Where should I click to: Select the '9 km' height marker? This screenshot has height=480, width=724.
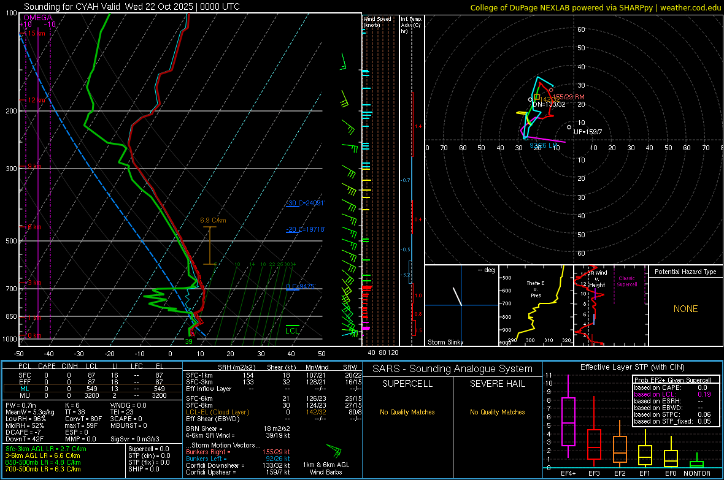34,166
